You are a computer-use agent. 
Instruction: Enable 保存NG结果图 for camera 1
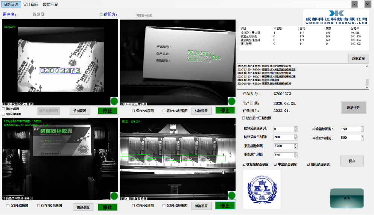(3, 114)
